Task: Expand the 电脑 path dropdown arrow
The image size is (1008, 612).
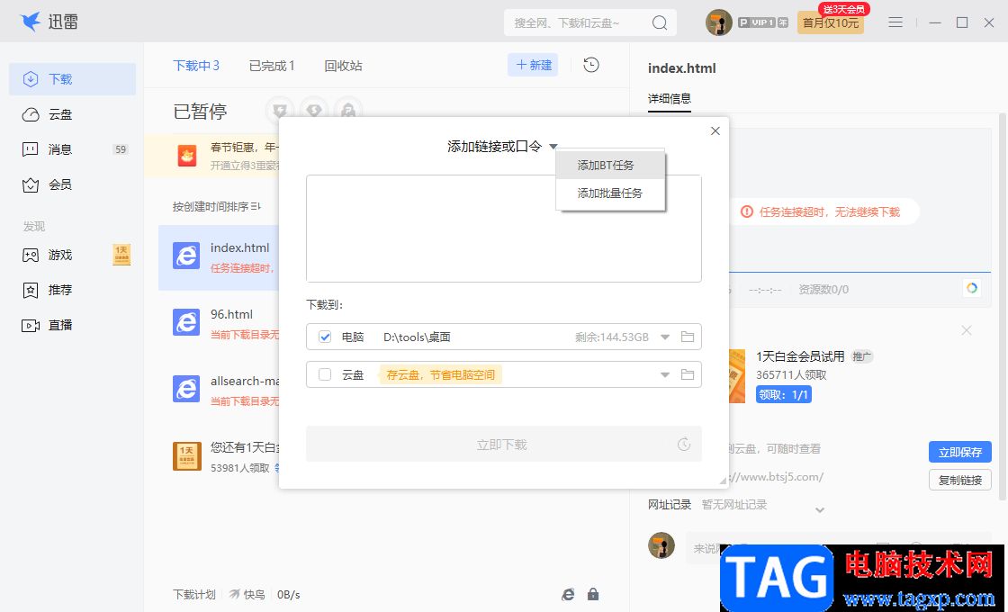Action: coord(665,337)
